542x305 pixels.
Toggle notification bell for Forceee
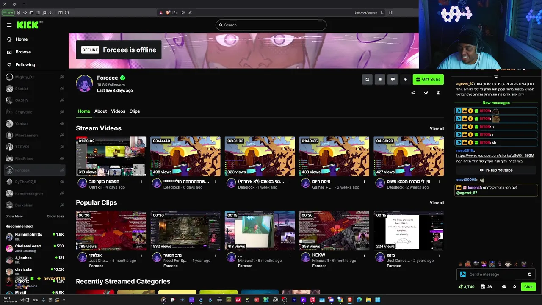tap(380, 79)
